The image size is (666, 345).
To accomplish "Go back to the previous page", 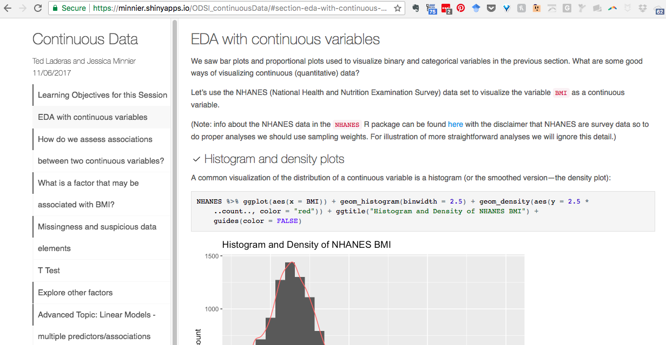I will point(8,8).
